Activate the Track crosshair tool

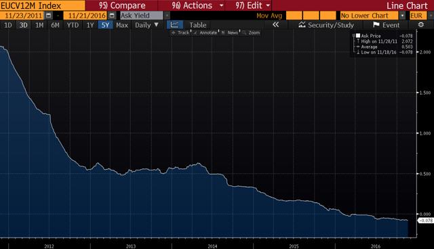(x=180, y=32)
